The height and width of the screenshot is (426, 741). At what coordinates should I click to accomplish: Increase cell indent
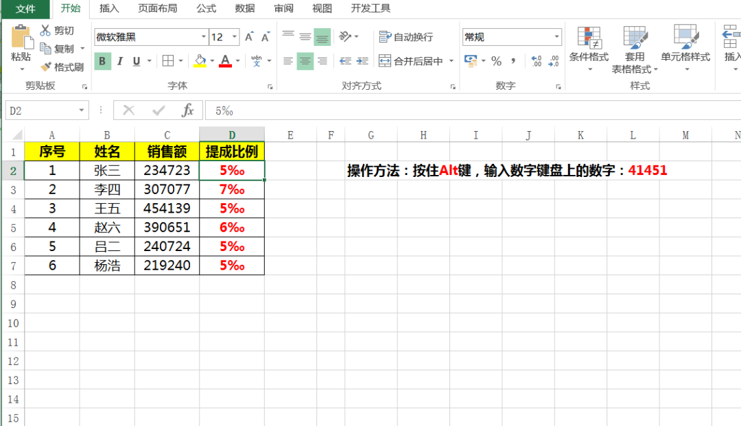tap(362, 61)
